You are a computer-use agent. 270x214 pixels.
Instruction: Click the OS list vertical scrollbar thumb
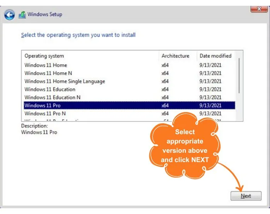tap(239, 76)
